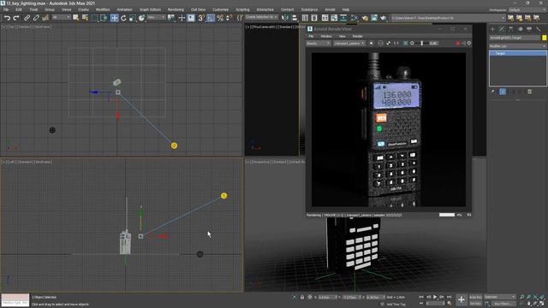Select and Link tool icon

(x=27, y=18)
